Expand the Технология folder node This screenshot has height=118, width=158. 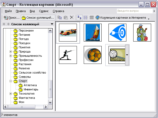point(11,94)
